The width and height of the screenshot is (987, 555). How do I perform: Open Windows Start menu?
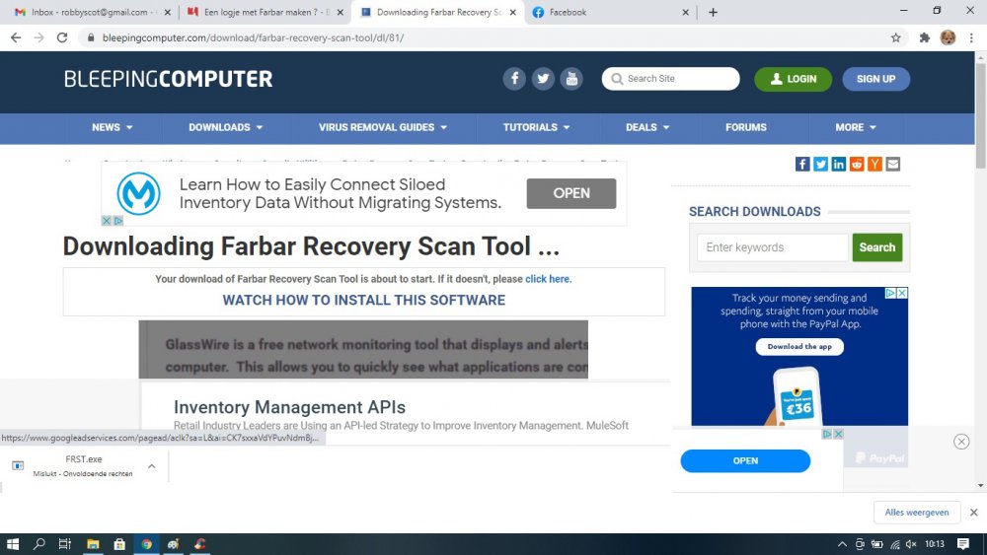[13, 544]
